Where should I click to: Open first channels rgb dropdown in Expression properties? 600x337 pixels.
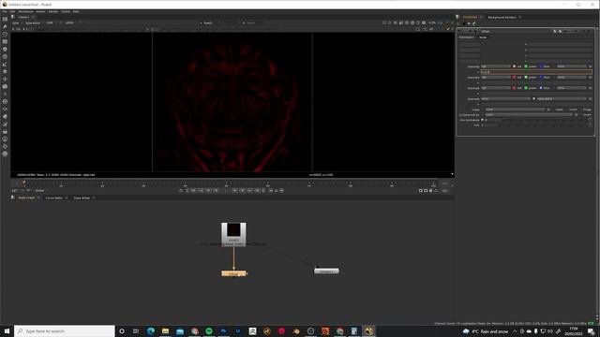(496, 66)
